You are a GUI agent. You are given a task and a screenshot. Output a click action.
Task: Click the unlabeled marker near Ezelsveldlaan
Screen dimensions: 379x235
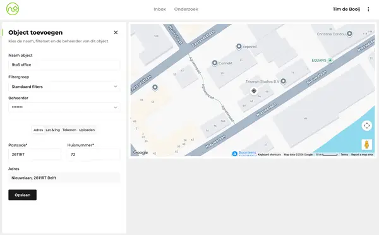coord(155,87)
